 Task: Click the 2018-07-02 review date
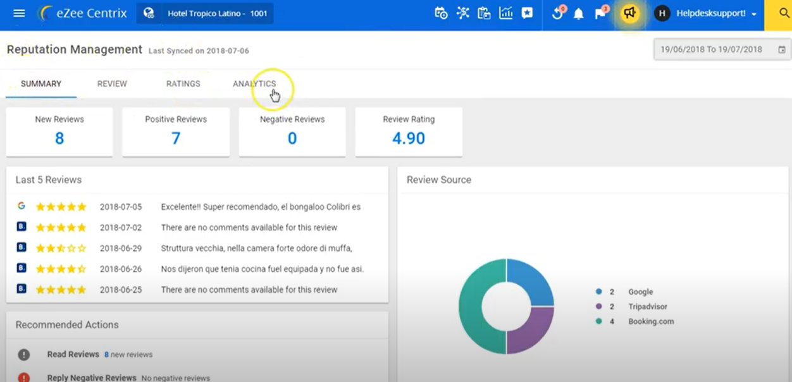(x=121, y=227)
